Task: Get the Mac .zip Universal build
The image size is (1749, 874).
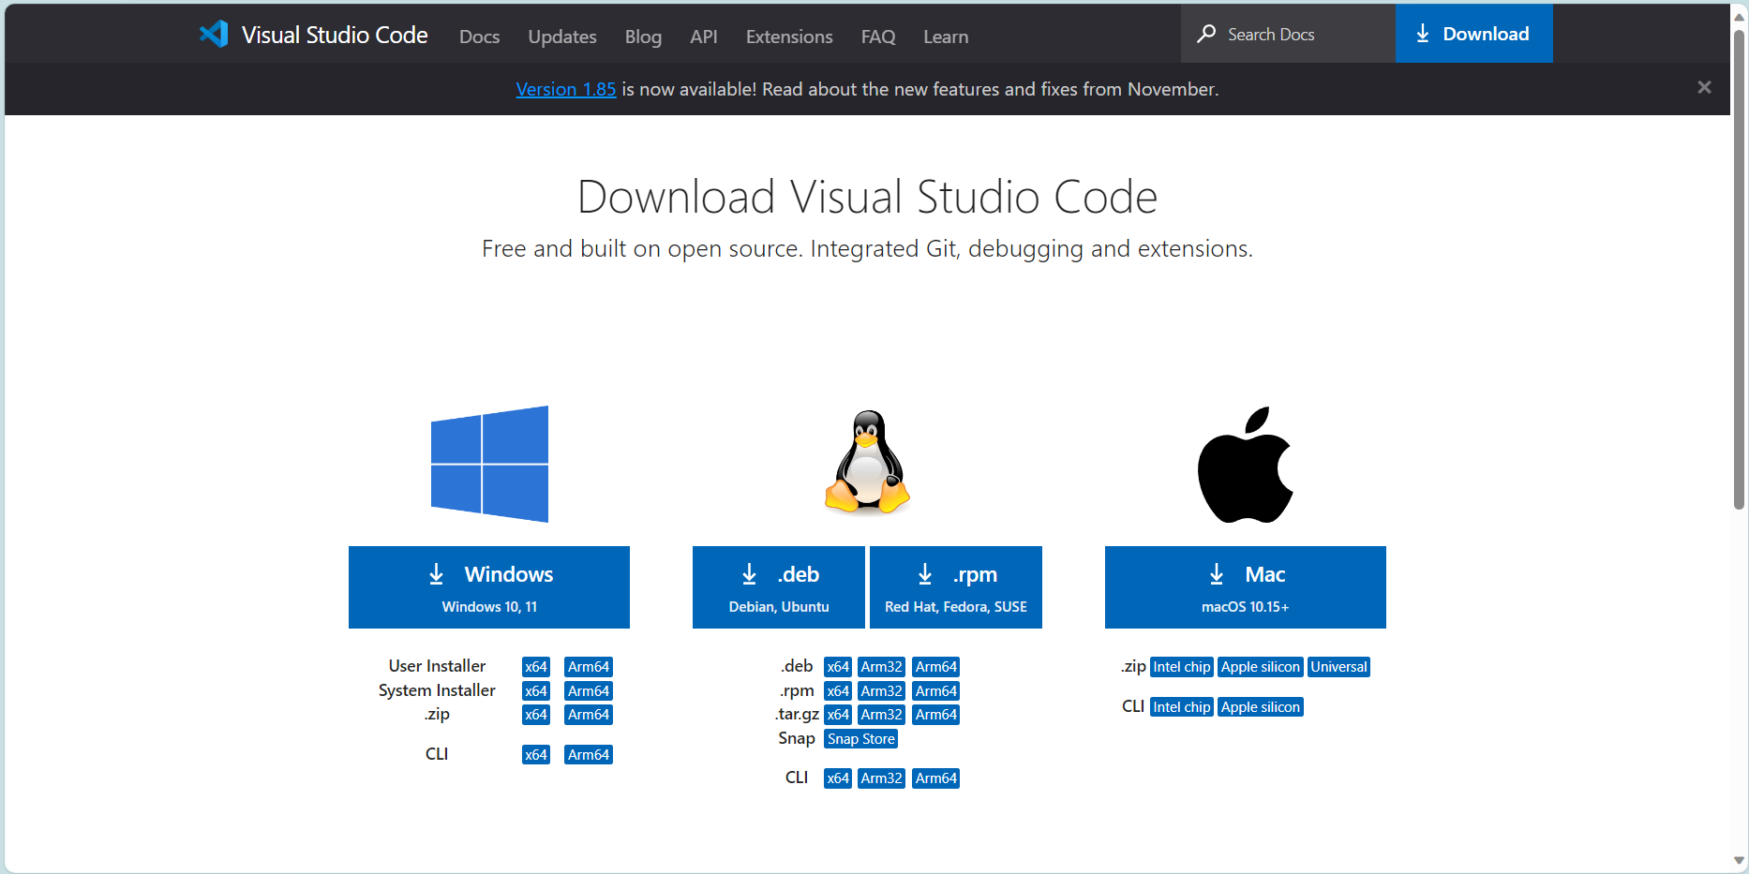Action: pyautogui.click(x=1339, y=667)
